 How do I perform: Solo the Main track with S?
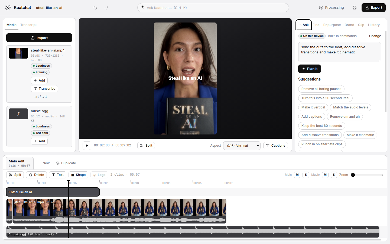306,175
